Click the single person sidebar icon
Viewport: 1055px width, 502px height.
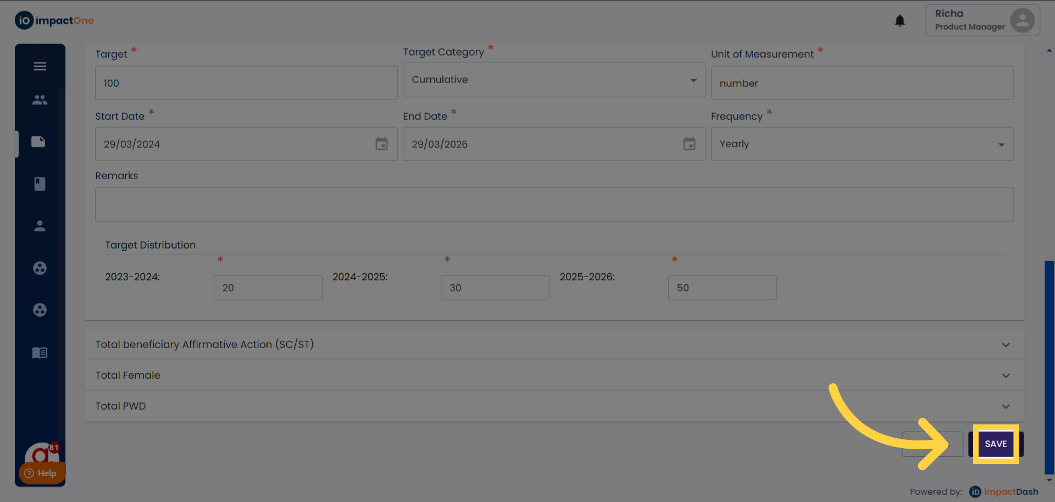coord(40,226)
